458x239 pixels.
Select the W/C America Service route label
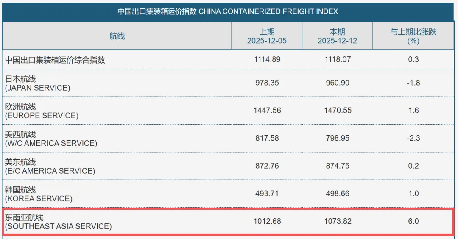click(x=51, y=139)
